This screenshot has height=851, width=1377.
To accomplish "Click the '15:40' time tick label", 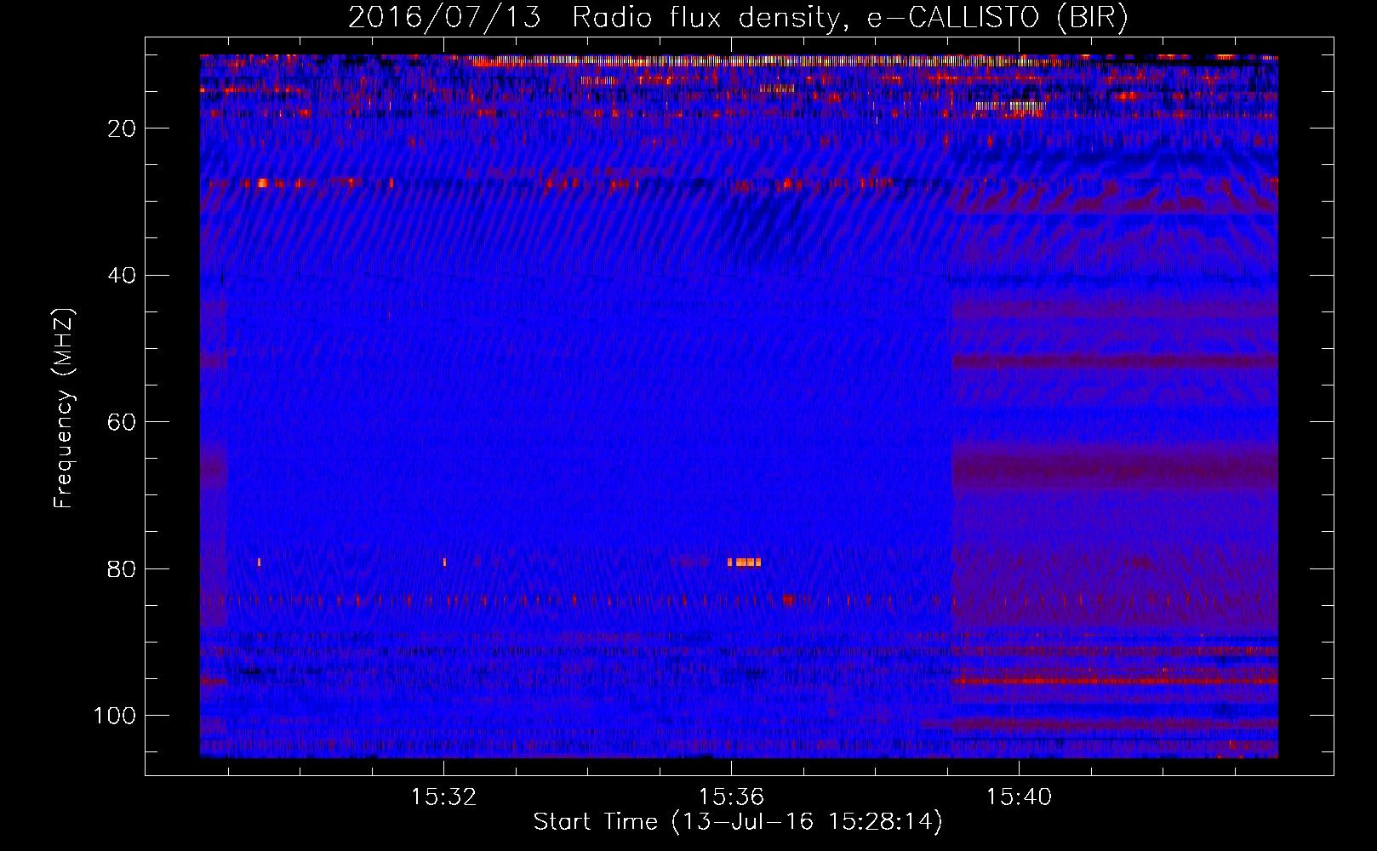I will pos(1019,797).
